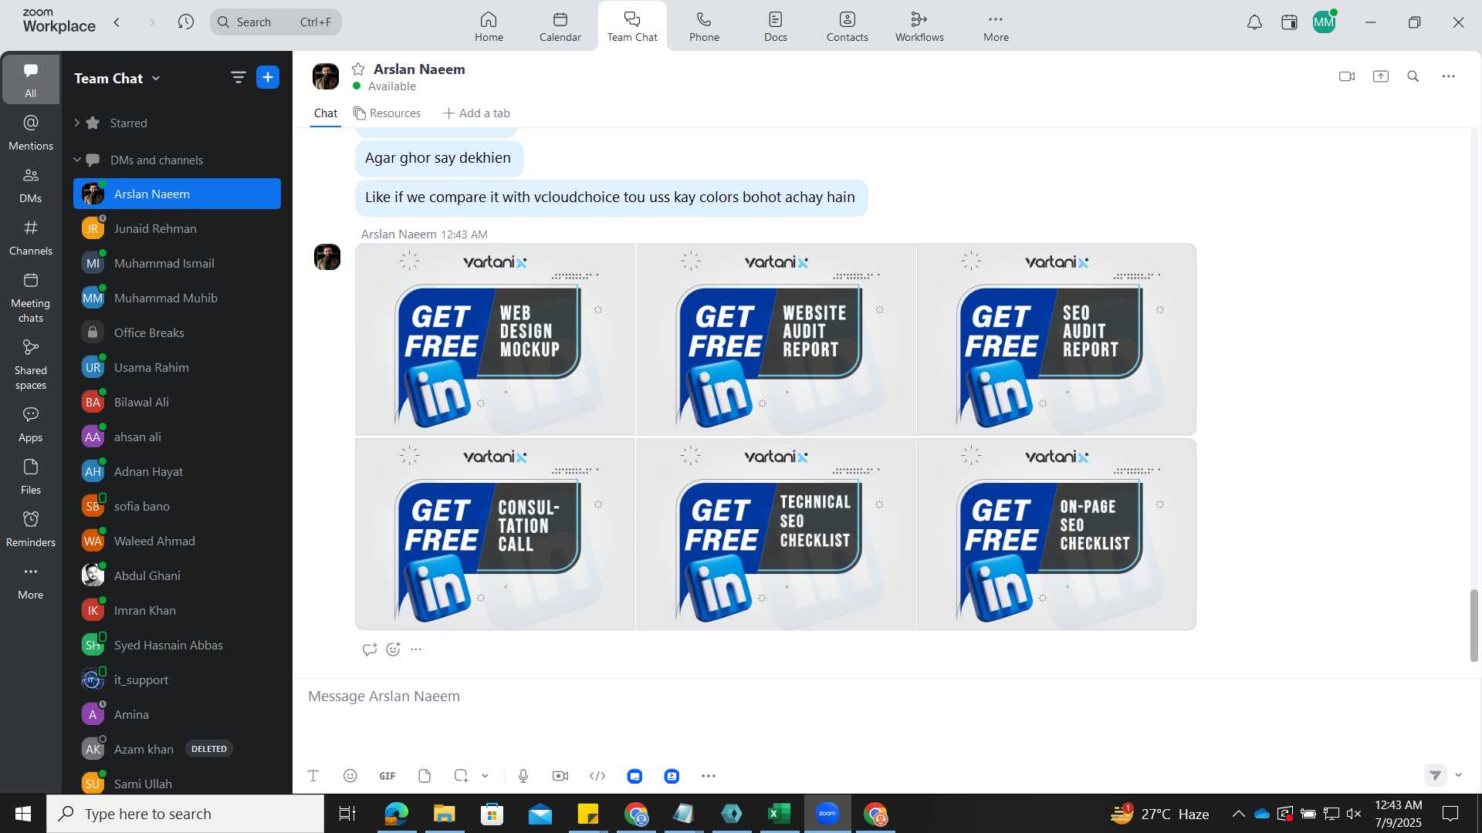Expand screenshot options dropdown arrow
1482x833 pixels.
tap(485, 776)
